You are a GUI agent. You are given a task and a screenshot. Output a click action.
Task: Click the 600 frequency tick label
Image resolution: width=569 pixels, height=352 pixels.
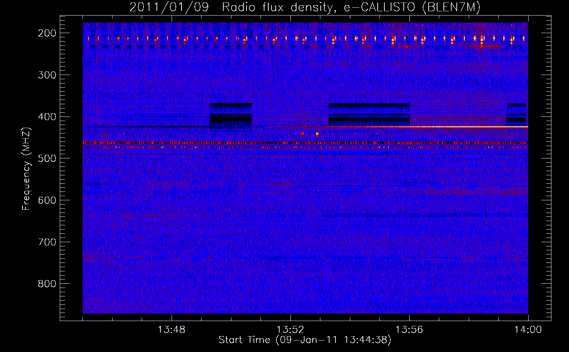[x=47, y=200]
